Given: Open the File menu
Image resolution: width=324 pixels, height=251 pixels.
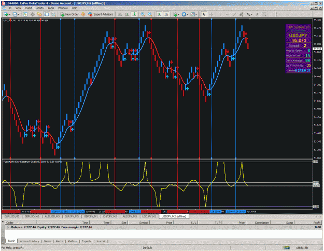Looking at the screenshot, I should pos(9,8).
